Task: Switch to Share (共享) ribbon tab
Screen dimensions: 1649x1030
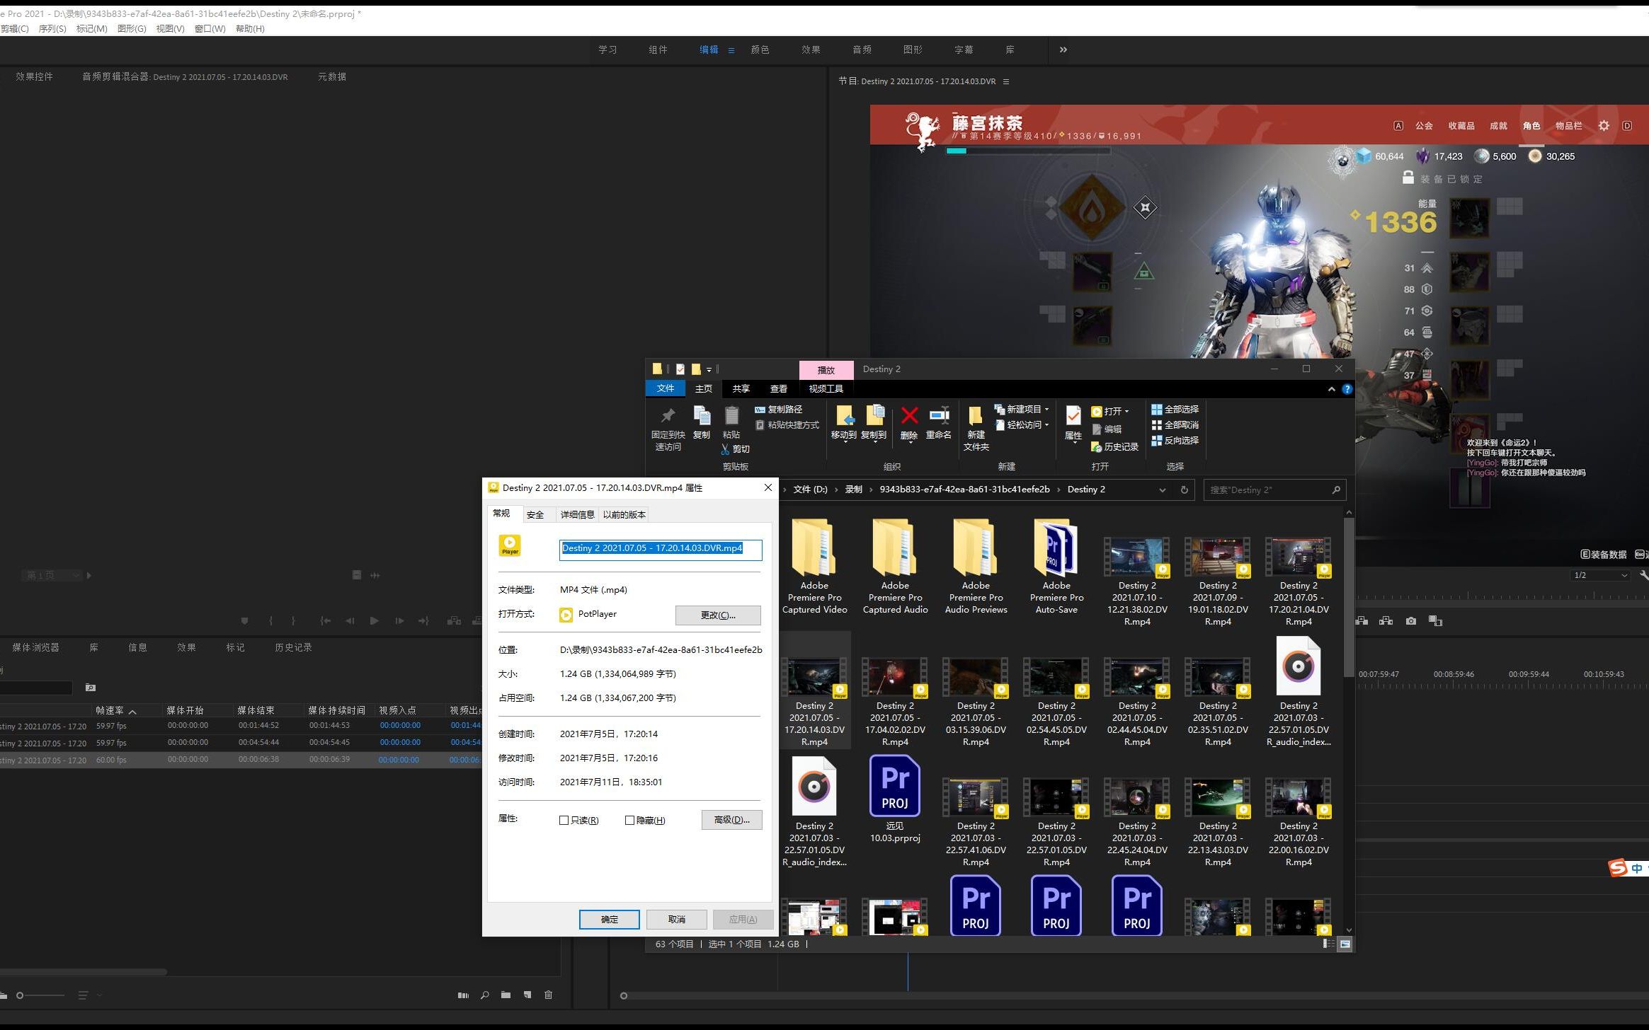Action: (741, 389)
